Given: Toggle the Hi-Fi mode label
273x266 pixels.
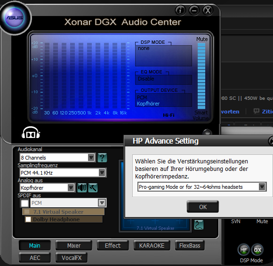Looking at the screenshot, I should pos(169,115).
